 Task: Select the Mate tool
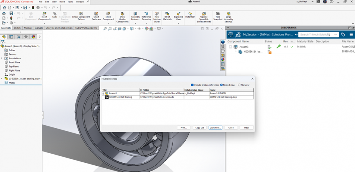pos(55,15)
